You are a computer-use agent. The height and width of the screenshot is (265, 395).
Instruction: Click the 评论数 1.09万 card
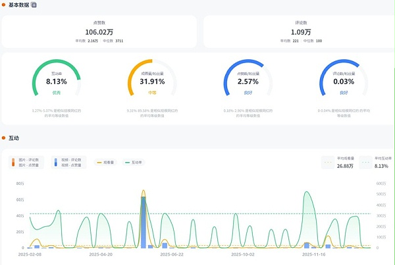[300, 32]
